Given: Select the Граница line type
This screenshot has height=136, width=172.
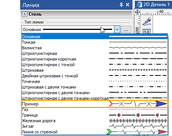Looking at the screenshot, I should (95, 115).
